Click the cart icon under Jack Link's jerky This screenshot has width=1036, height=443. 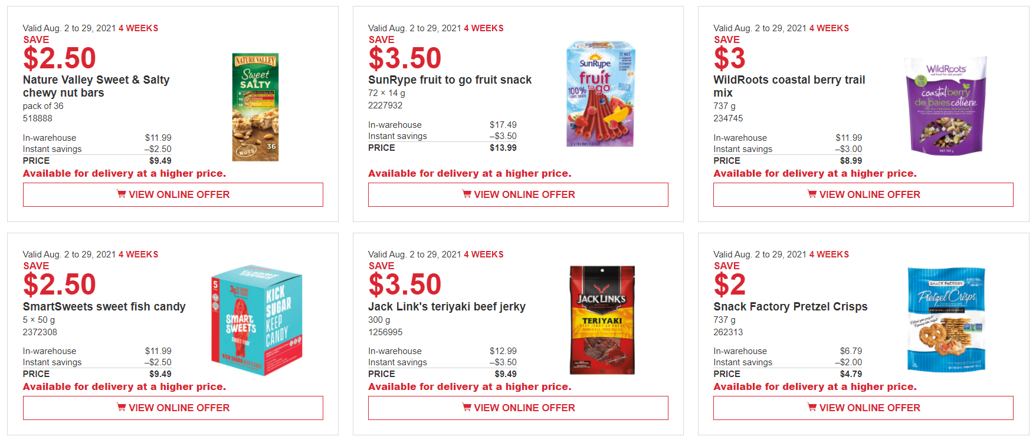pos(467,407)
